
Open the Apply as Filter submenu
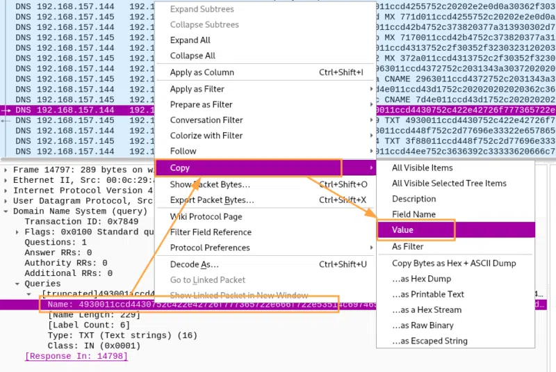coord(197,89)
